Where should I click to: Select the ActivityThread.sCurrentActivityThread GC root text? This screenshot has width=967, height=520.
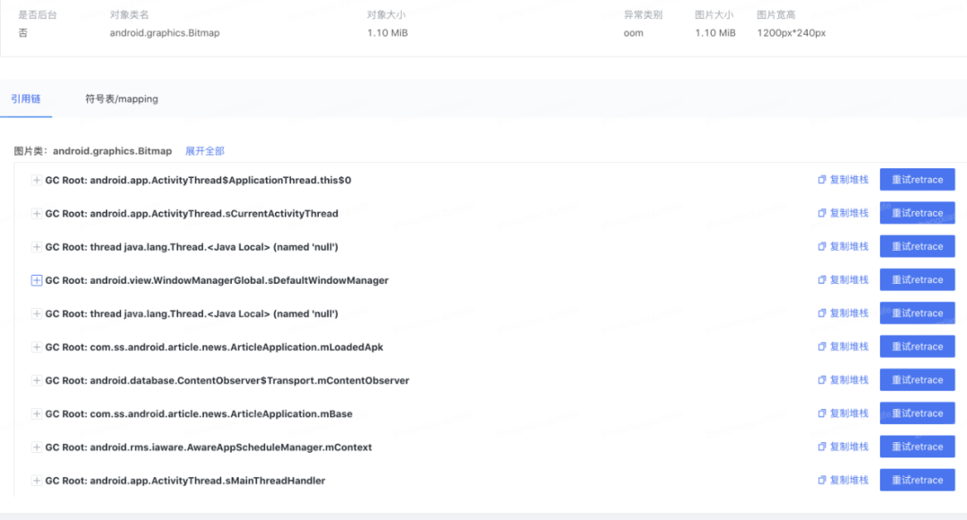(192, 214)
